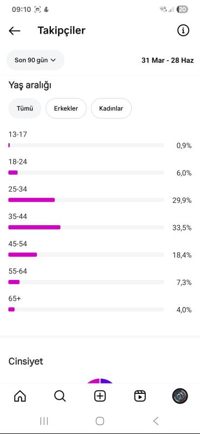
Task: Open the profile avatar in bottom bar
Action: click(180, 396)
